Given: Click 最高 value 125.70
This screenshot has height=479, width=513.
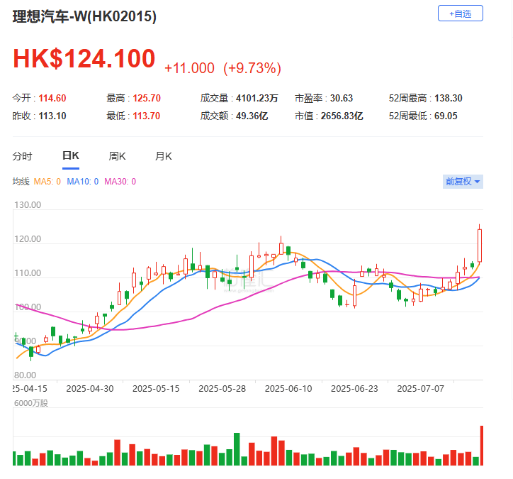Looking at the screenshot, I should [x=147, y=98].
